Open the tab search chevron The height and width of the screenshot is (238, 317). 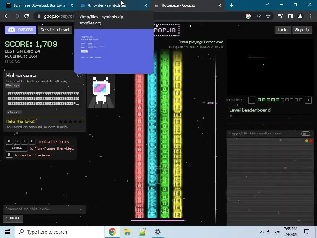267,4
